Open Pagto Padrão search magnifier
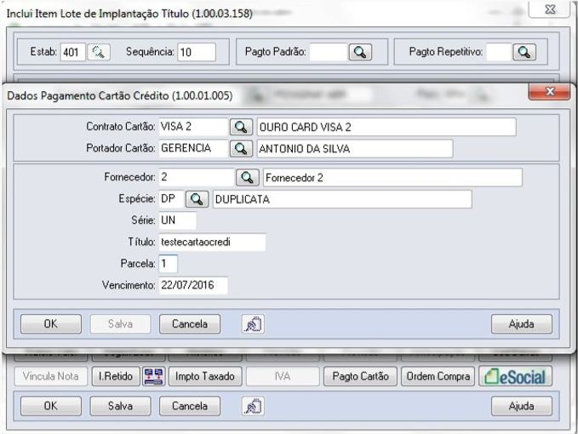This screenshot has height=434, width=578. [360, 52]
